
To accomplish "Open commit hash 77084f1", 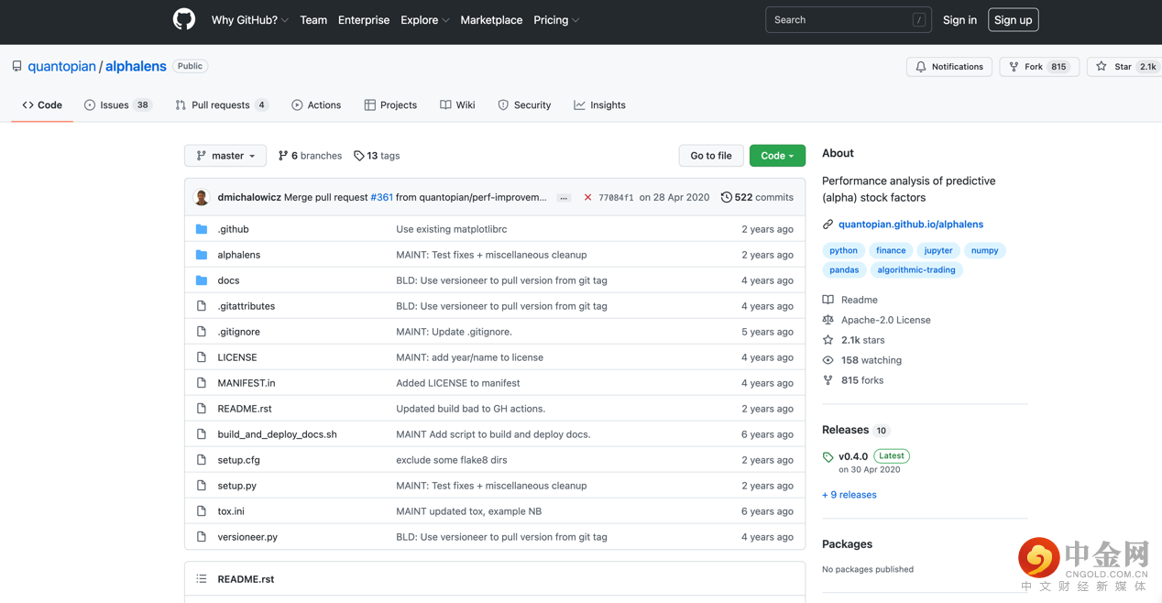I will pyautogui.click(x=616, y=198).
